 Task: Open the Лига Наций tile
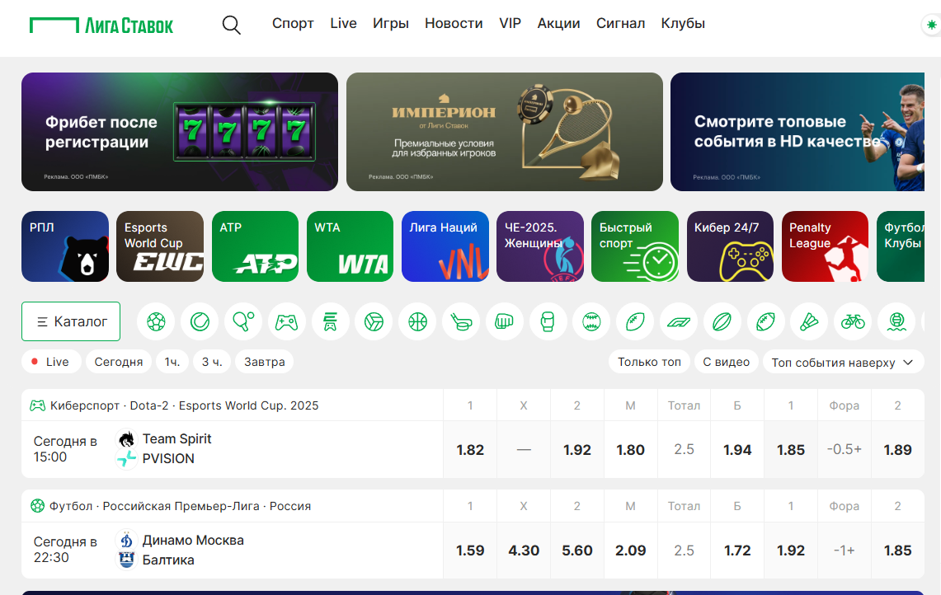pyautogui.click(x=445, y=246)
